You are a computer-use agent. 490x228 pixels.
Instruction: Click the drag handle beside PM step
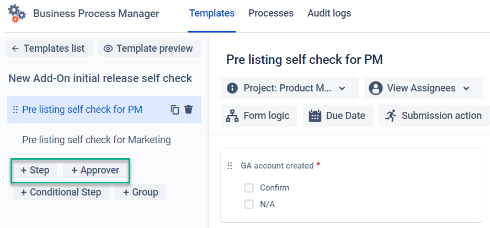(x=15, y=110)
